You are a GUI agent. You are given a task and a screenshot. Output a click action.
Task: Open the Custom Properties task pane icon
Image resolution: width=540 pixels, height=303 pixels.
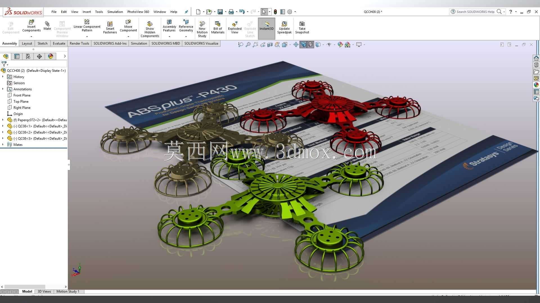(x=536, y=92)
